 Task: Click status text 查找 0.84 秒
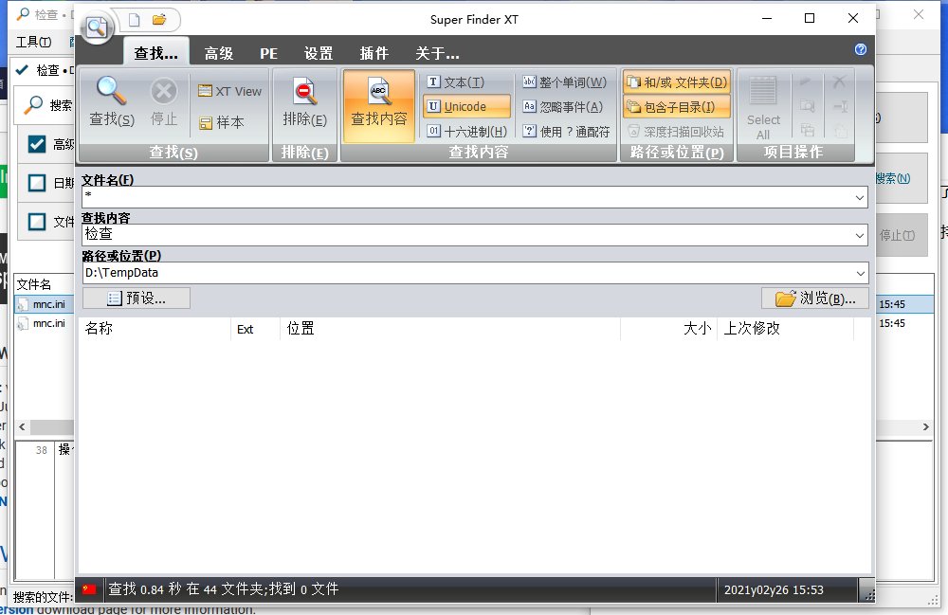point(144,589)
